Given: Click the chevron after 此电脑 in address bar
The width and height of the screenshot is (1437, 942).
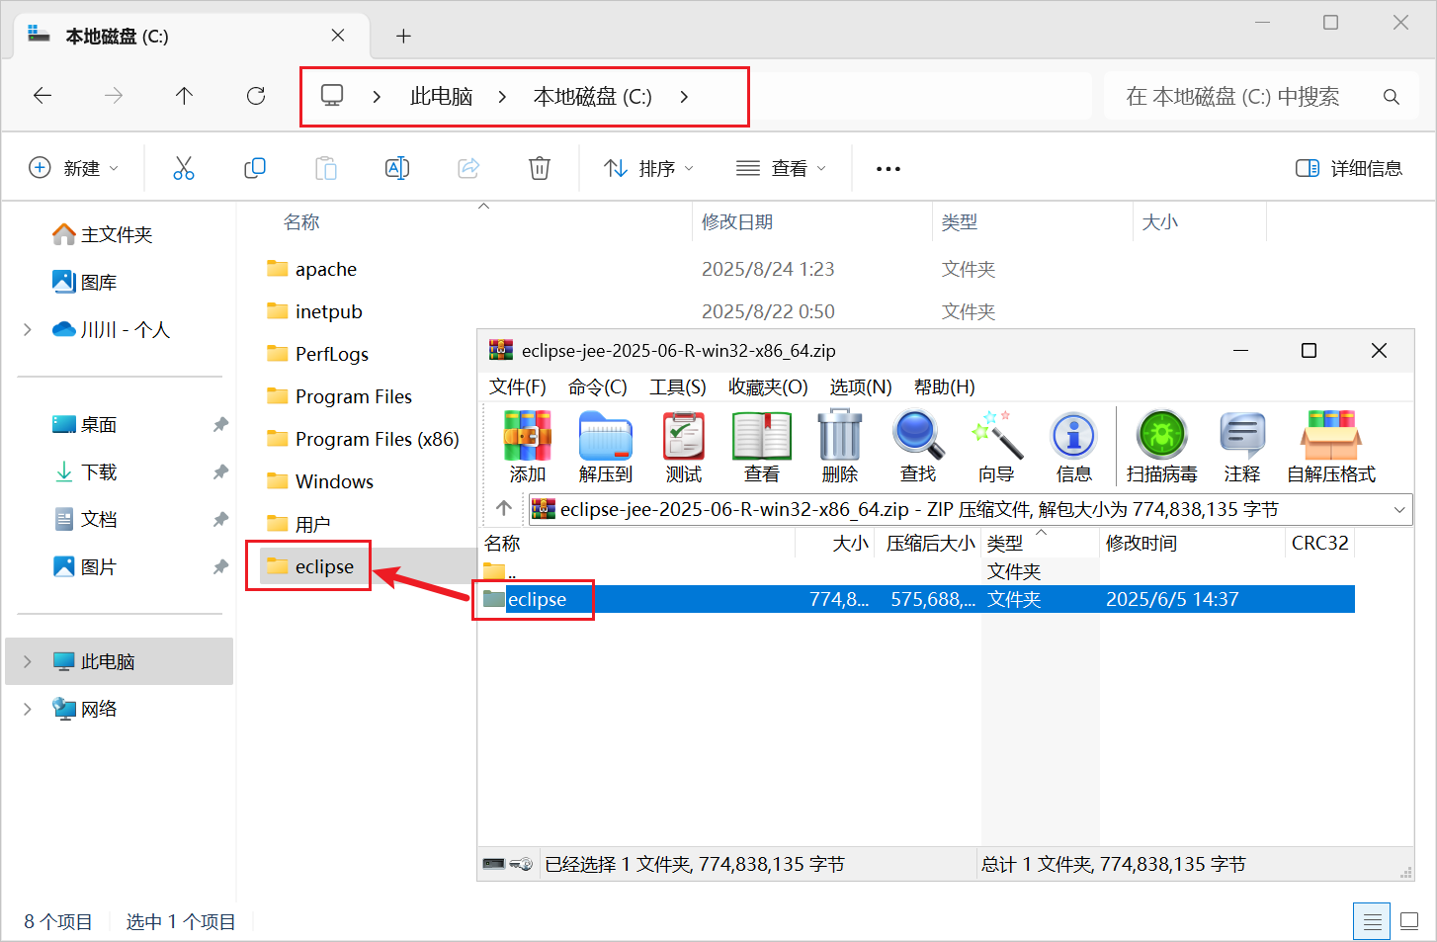Looking at the screenshot, I should pos(502,97).
